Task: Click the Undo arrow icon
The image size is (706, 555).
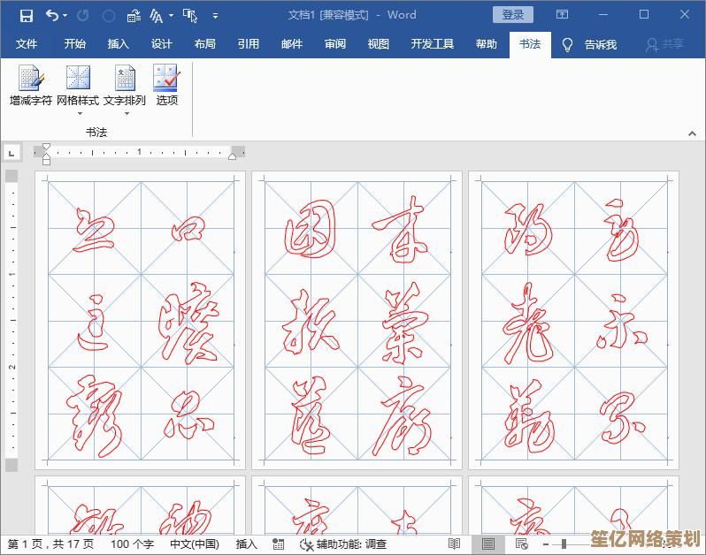Action: [51, 15]
